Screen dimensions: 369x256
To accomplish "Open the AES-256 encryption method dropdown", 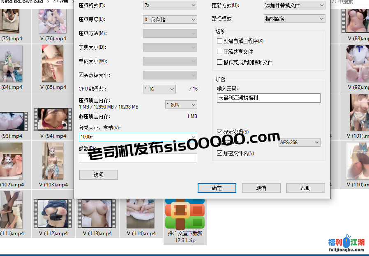I will click(x=299, y=142).
